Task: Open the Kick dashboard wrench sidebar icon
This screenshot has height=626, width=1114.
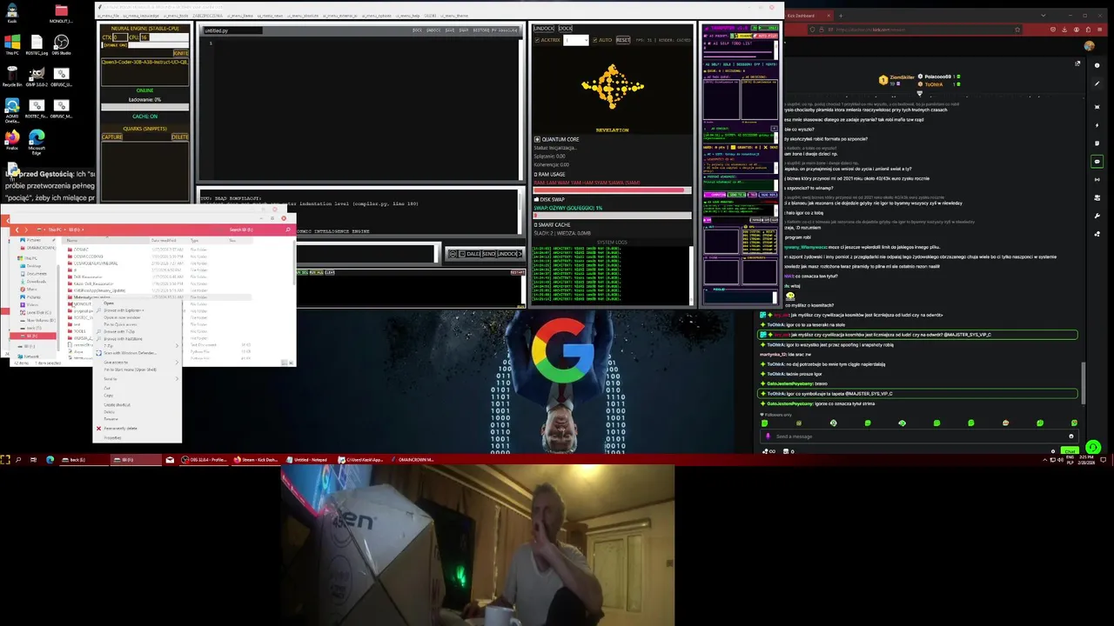Action: (x=1097, y=216)
